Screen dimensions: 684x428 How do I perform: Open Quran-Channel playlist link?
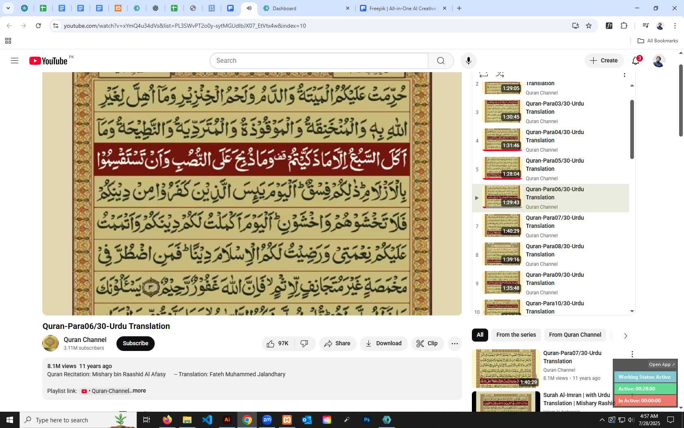click(105, 391)
